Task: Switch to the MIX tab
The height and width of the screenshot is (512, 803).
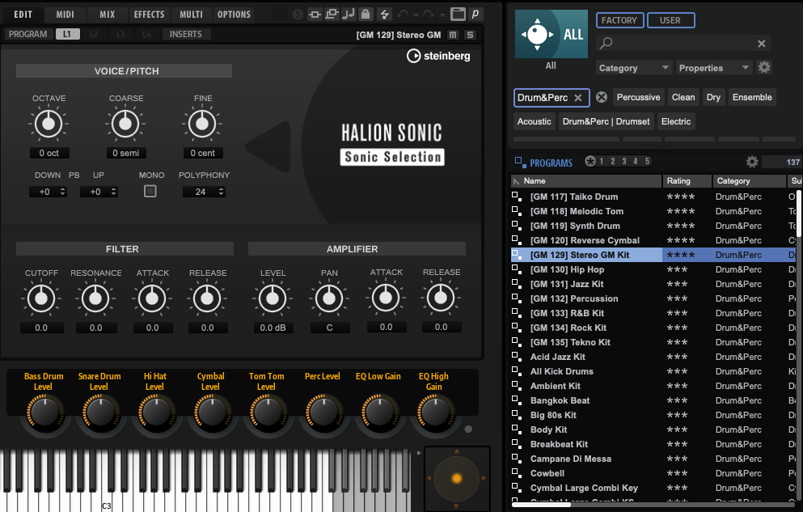Action: 107,15
